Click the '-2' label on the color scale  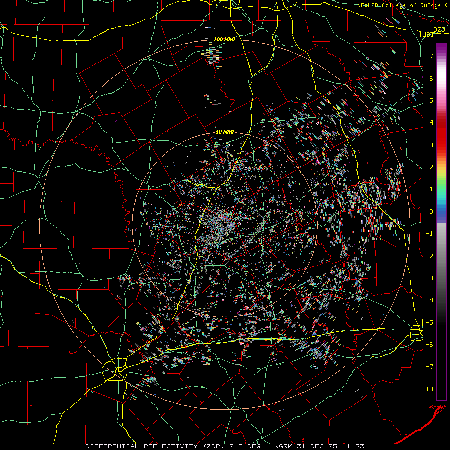pos(429,256)
